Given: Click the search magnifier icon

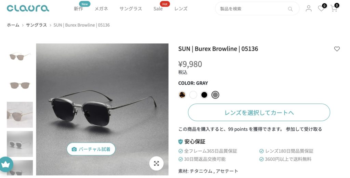Looking at the screenshot, I should 290,9.
